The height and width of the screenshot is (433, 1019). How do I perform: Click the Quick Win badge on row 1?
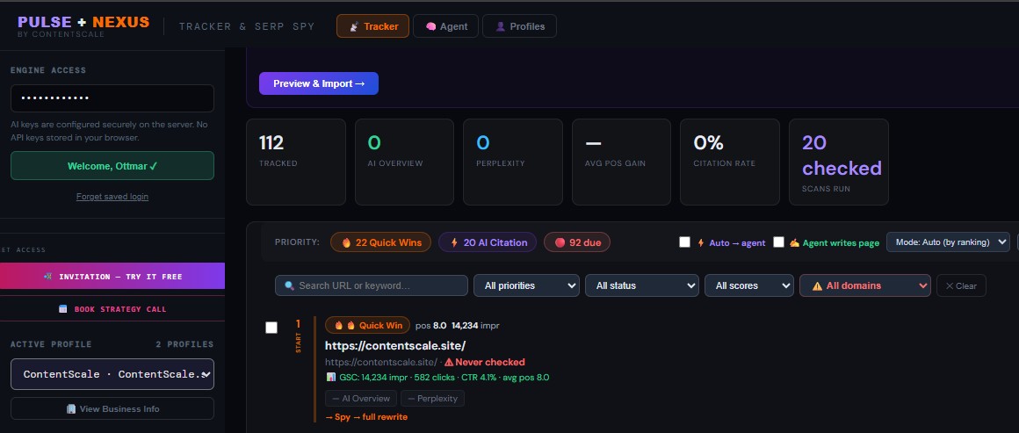click(x=367, y=325)
